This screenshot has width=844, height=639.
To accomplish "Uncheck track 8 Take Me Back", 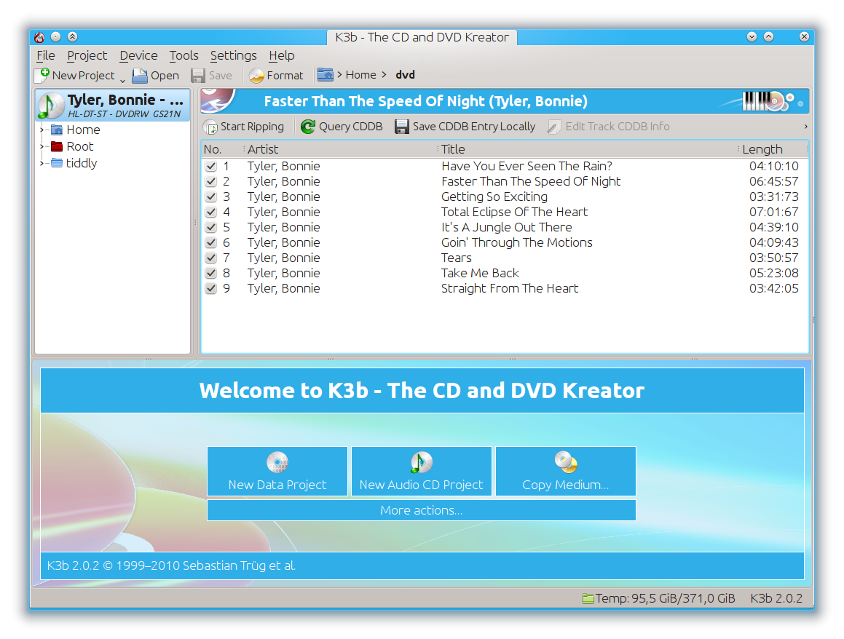I will (x=211, y=273).
